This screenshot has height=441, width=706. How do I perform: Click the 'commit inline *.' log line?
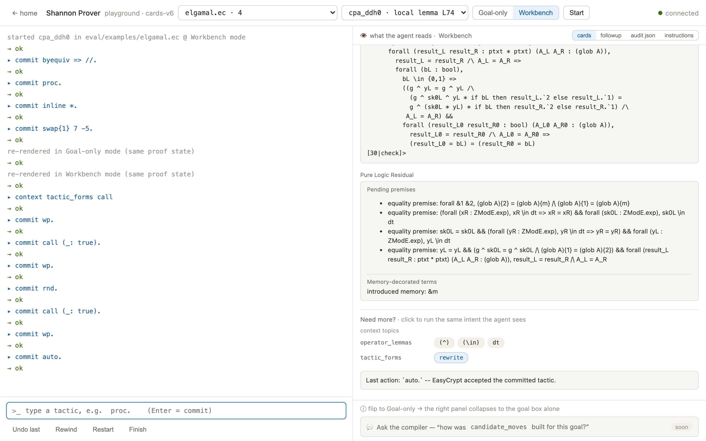[x=42, y=106]
